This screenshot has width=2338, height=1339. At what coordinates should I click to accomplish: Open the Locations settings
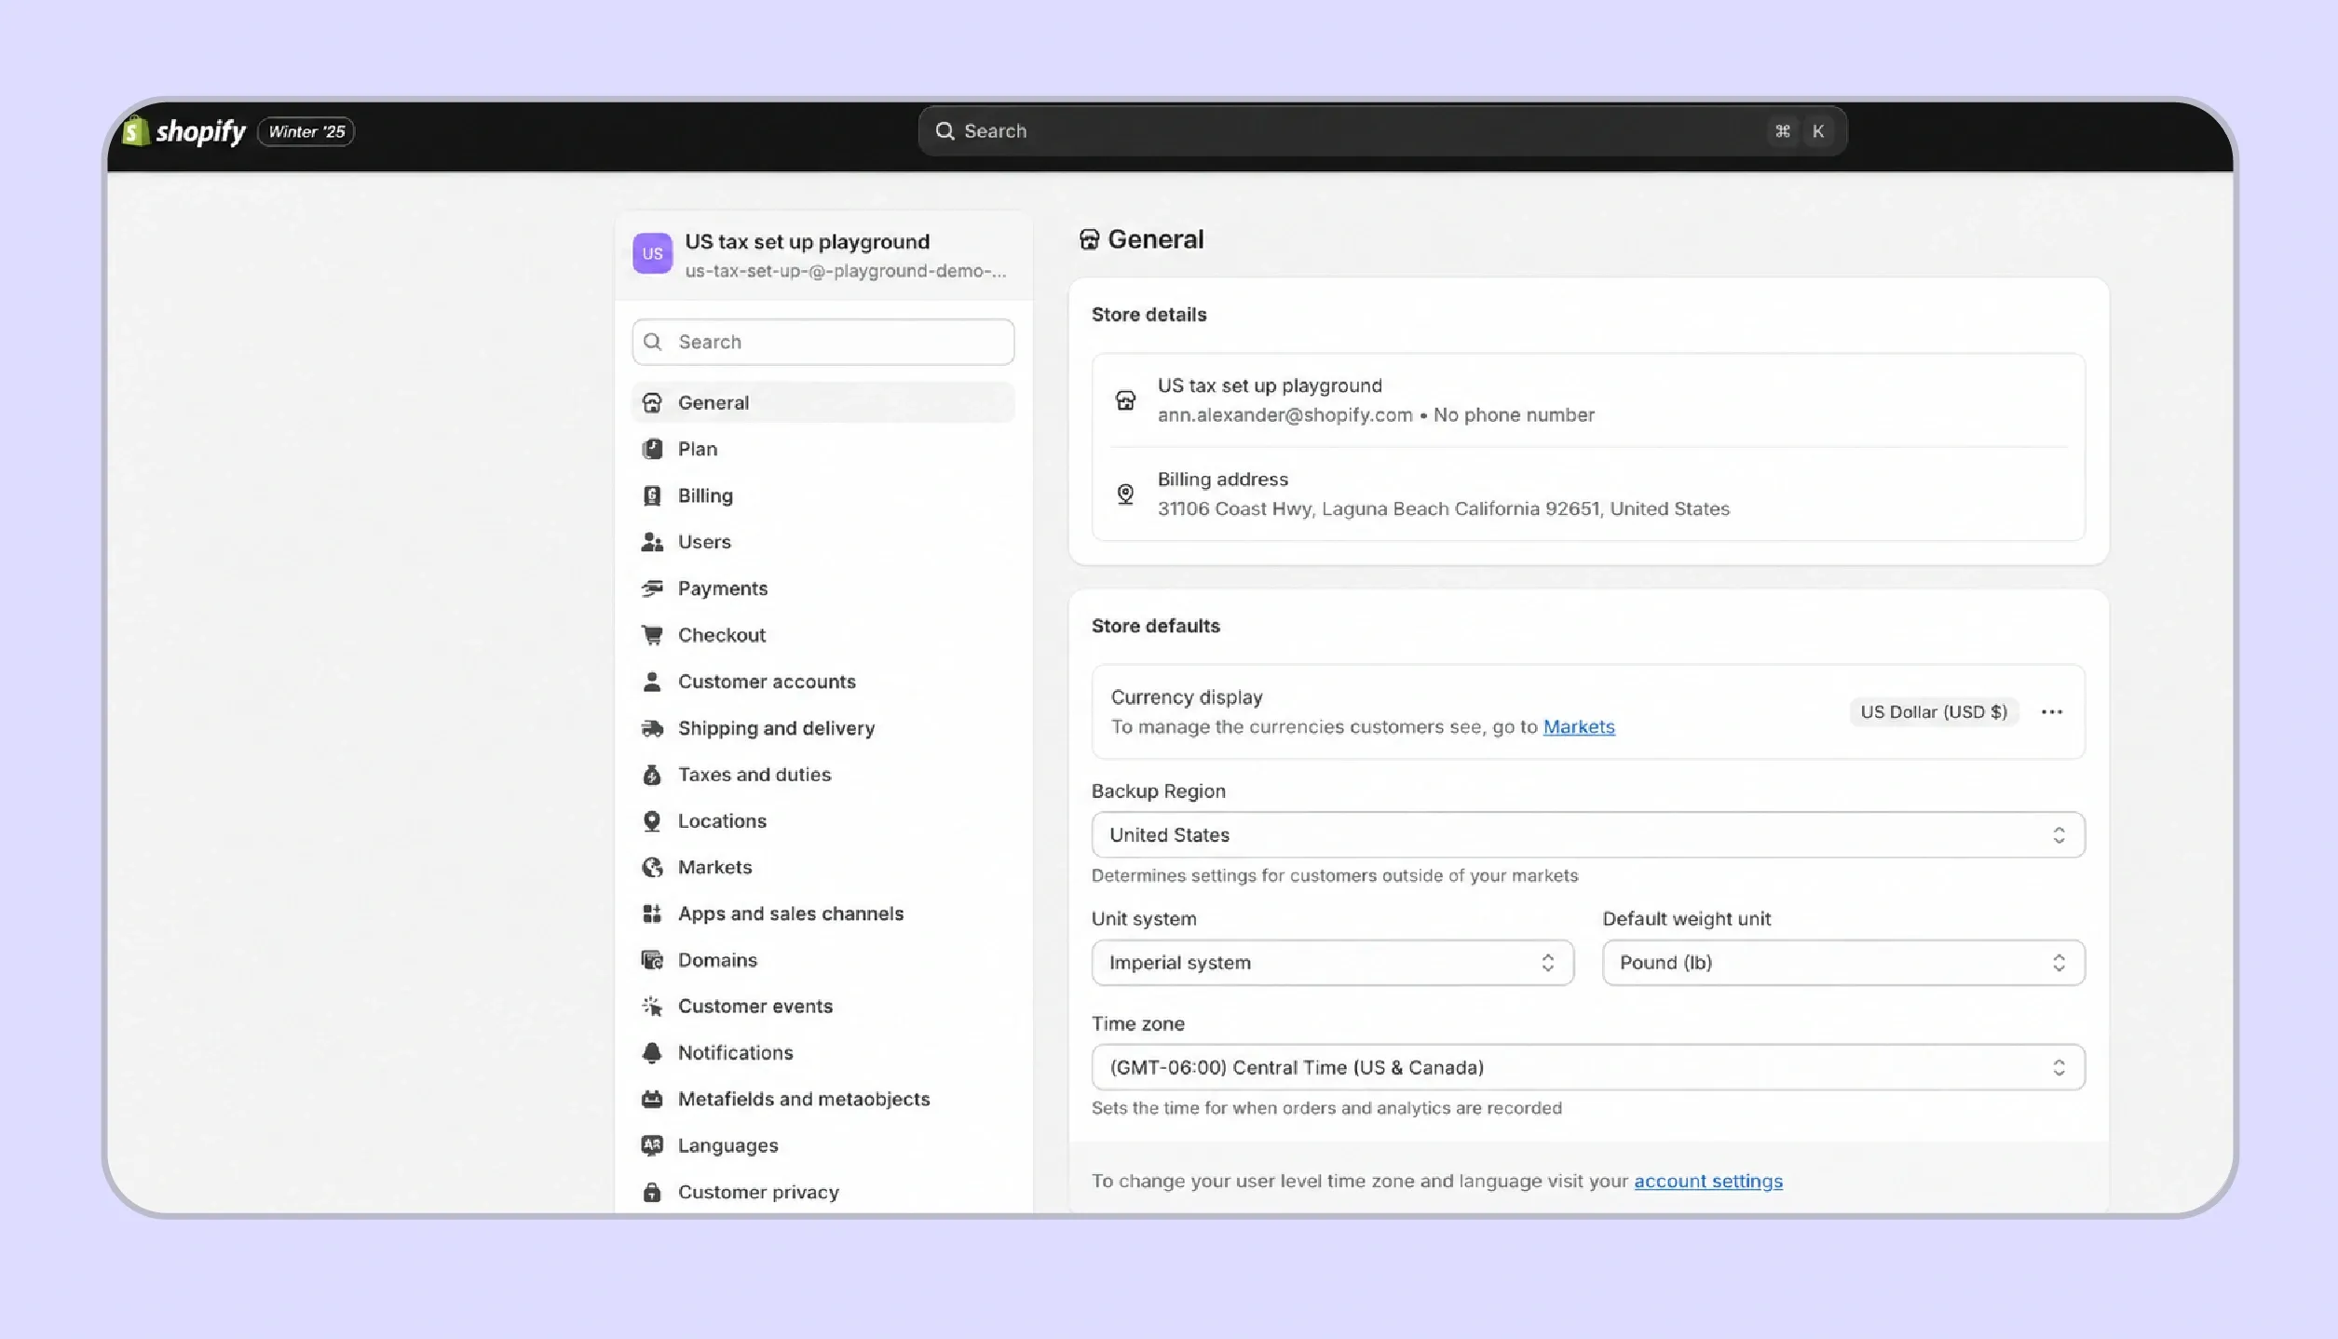click(x=822, y=821)
